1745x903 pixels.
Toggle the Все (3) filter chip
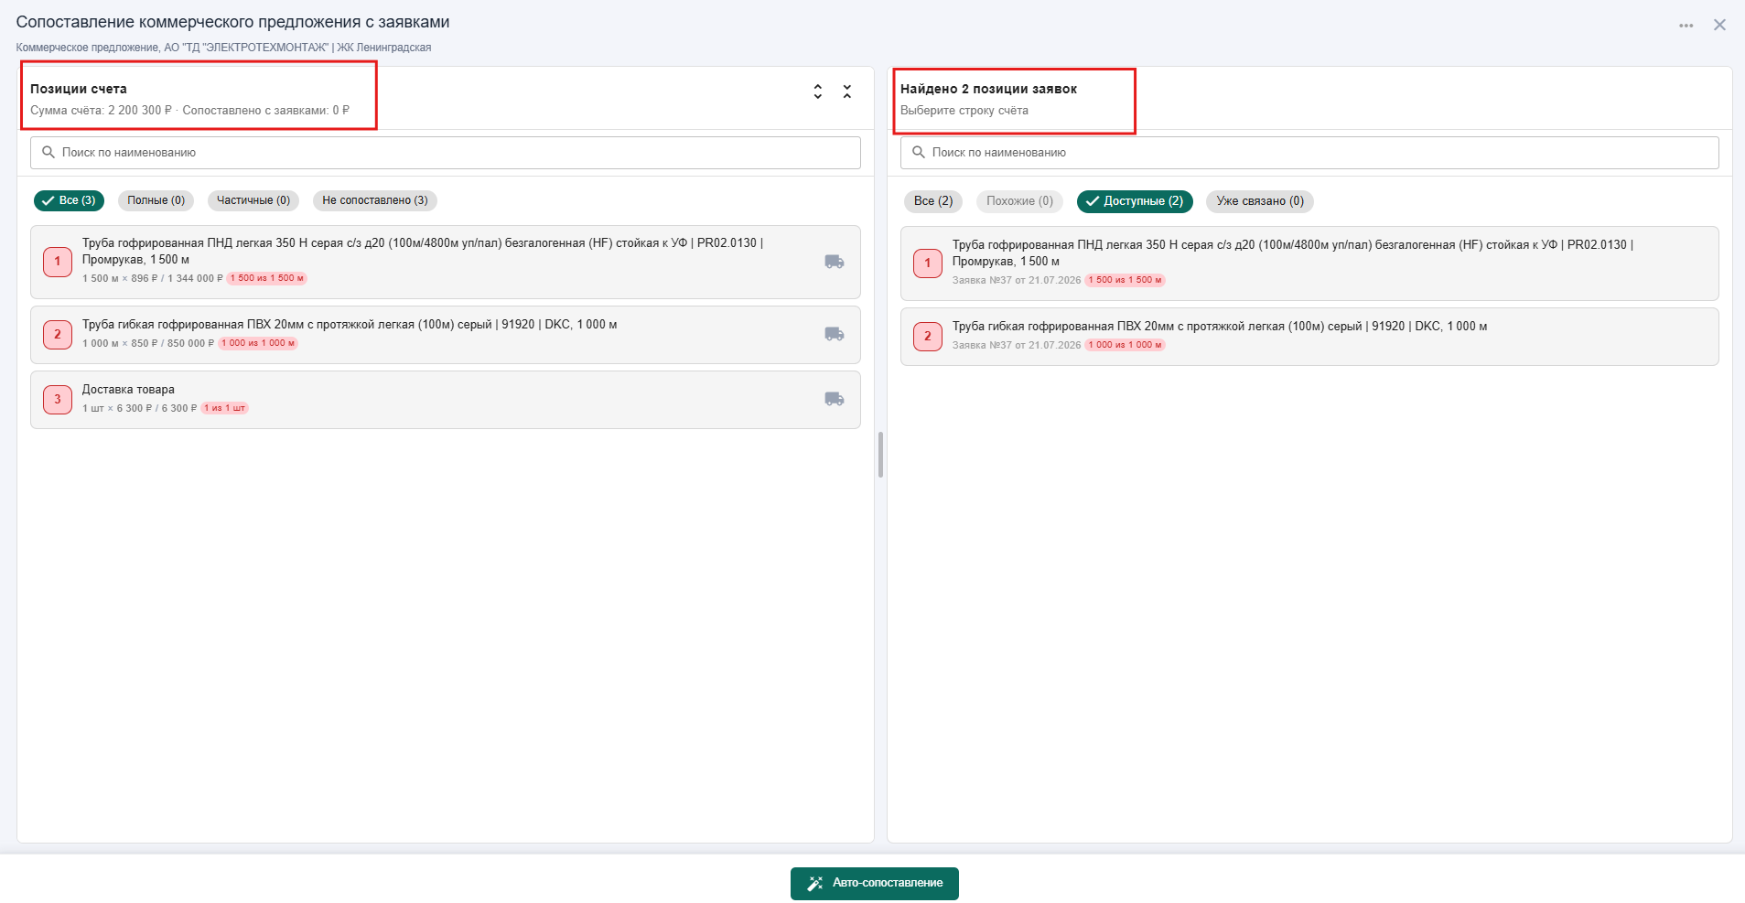(x=69, y=200)
